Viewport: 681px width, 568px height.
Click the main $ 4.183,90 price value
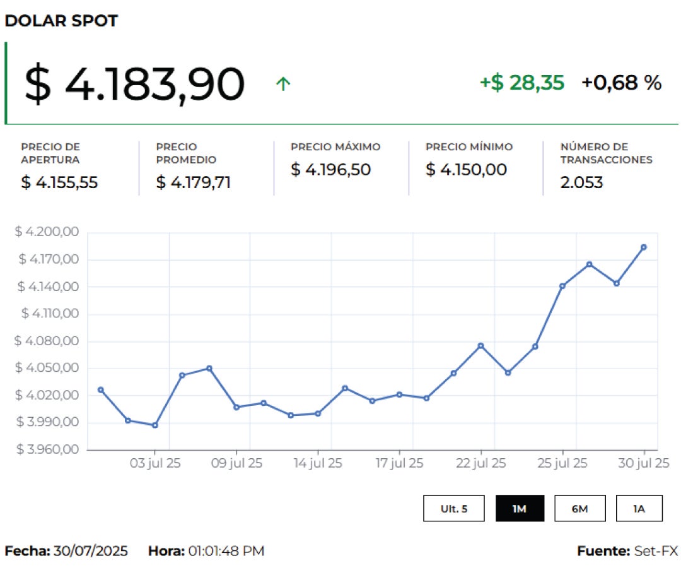point(134,85)
